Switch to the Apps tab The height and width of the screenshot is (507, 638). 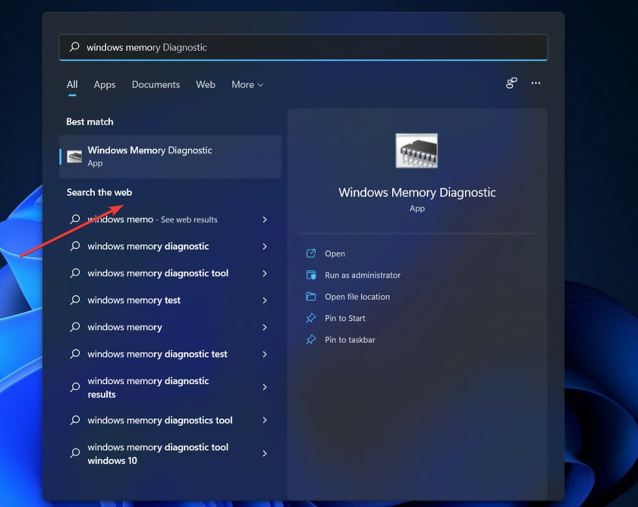104,84
